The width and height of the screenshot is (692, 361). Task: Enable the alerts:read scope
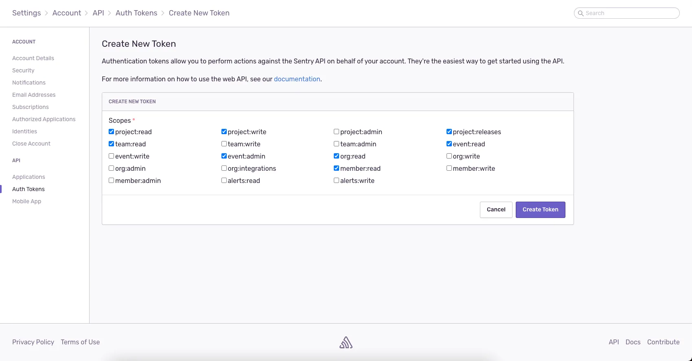pos(224,180)
